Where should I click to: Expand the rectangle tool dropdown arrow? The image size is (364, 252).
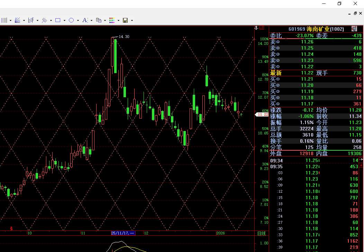[64, 21]
